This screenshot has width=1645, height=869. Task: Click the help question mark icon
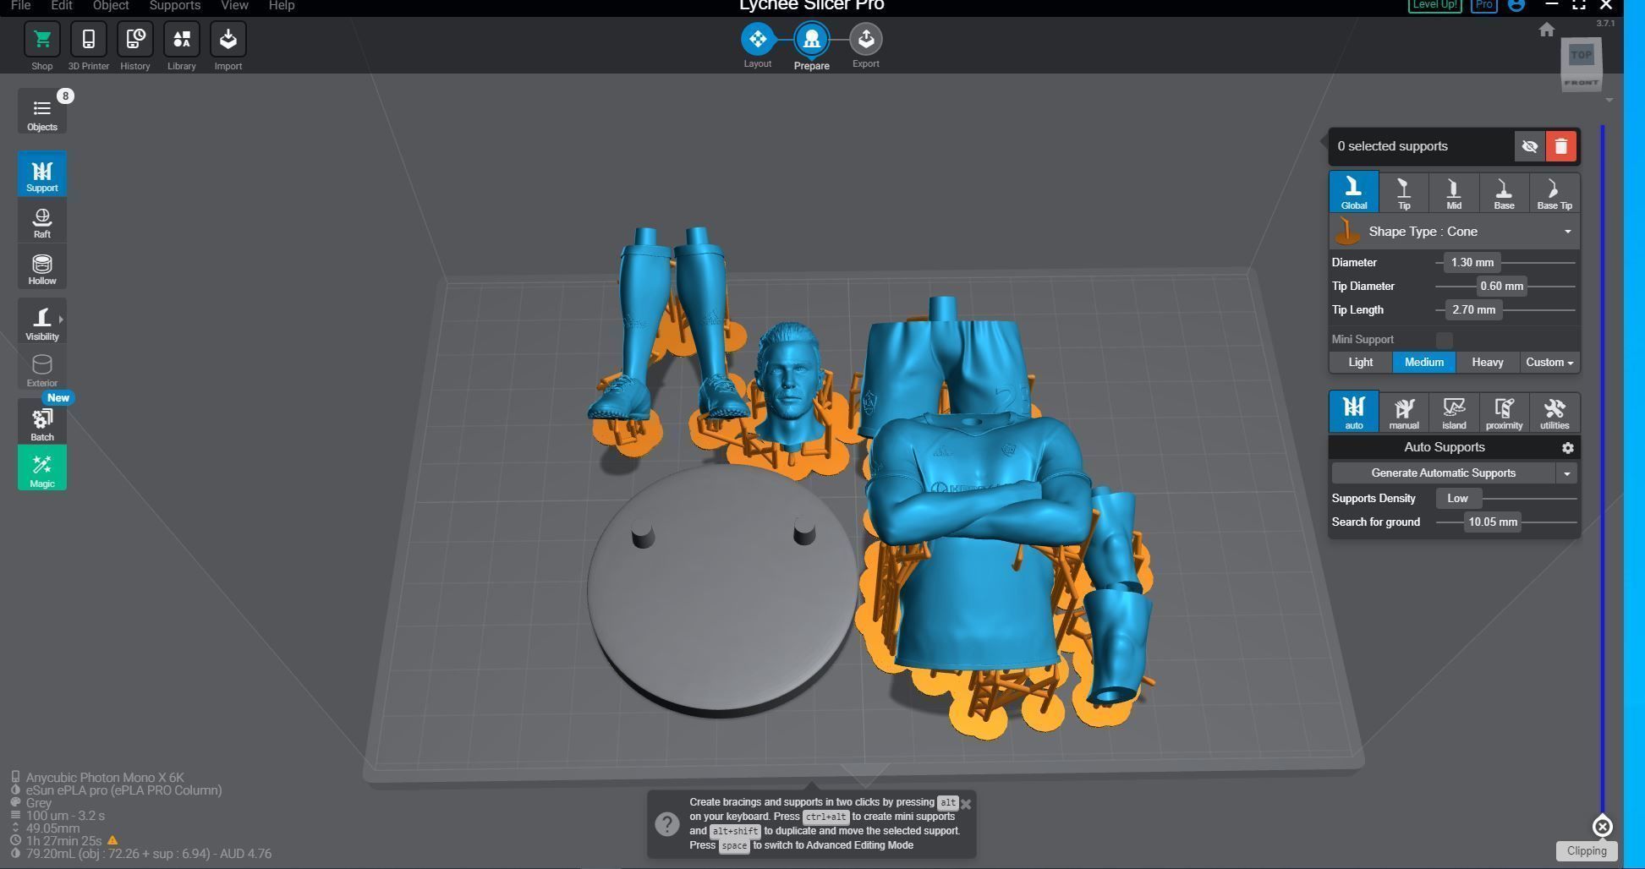pos(666,824)
